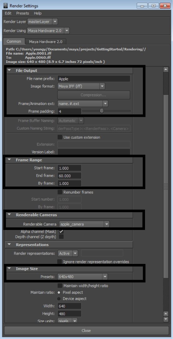The height and width of the screenshot is (339, 173).
Task: Click the Start frame field
Action: pos(69,168)
